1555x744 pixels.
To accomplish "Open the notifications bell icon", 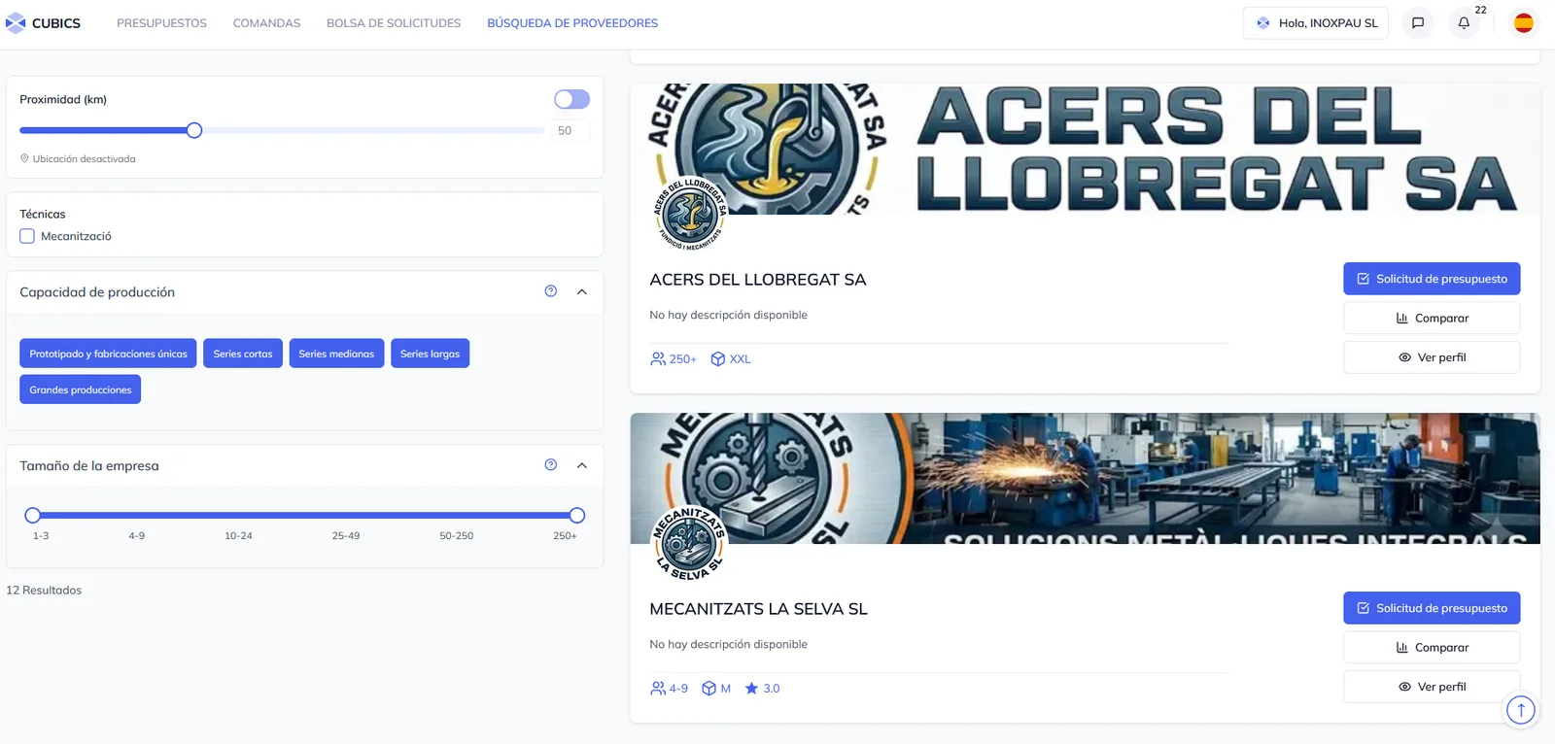I will 1464,22.
